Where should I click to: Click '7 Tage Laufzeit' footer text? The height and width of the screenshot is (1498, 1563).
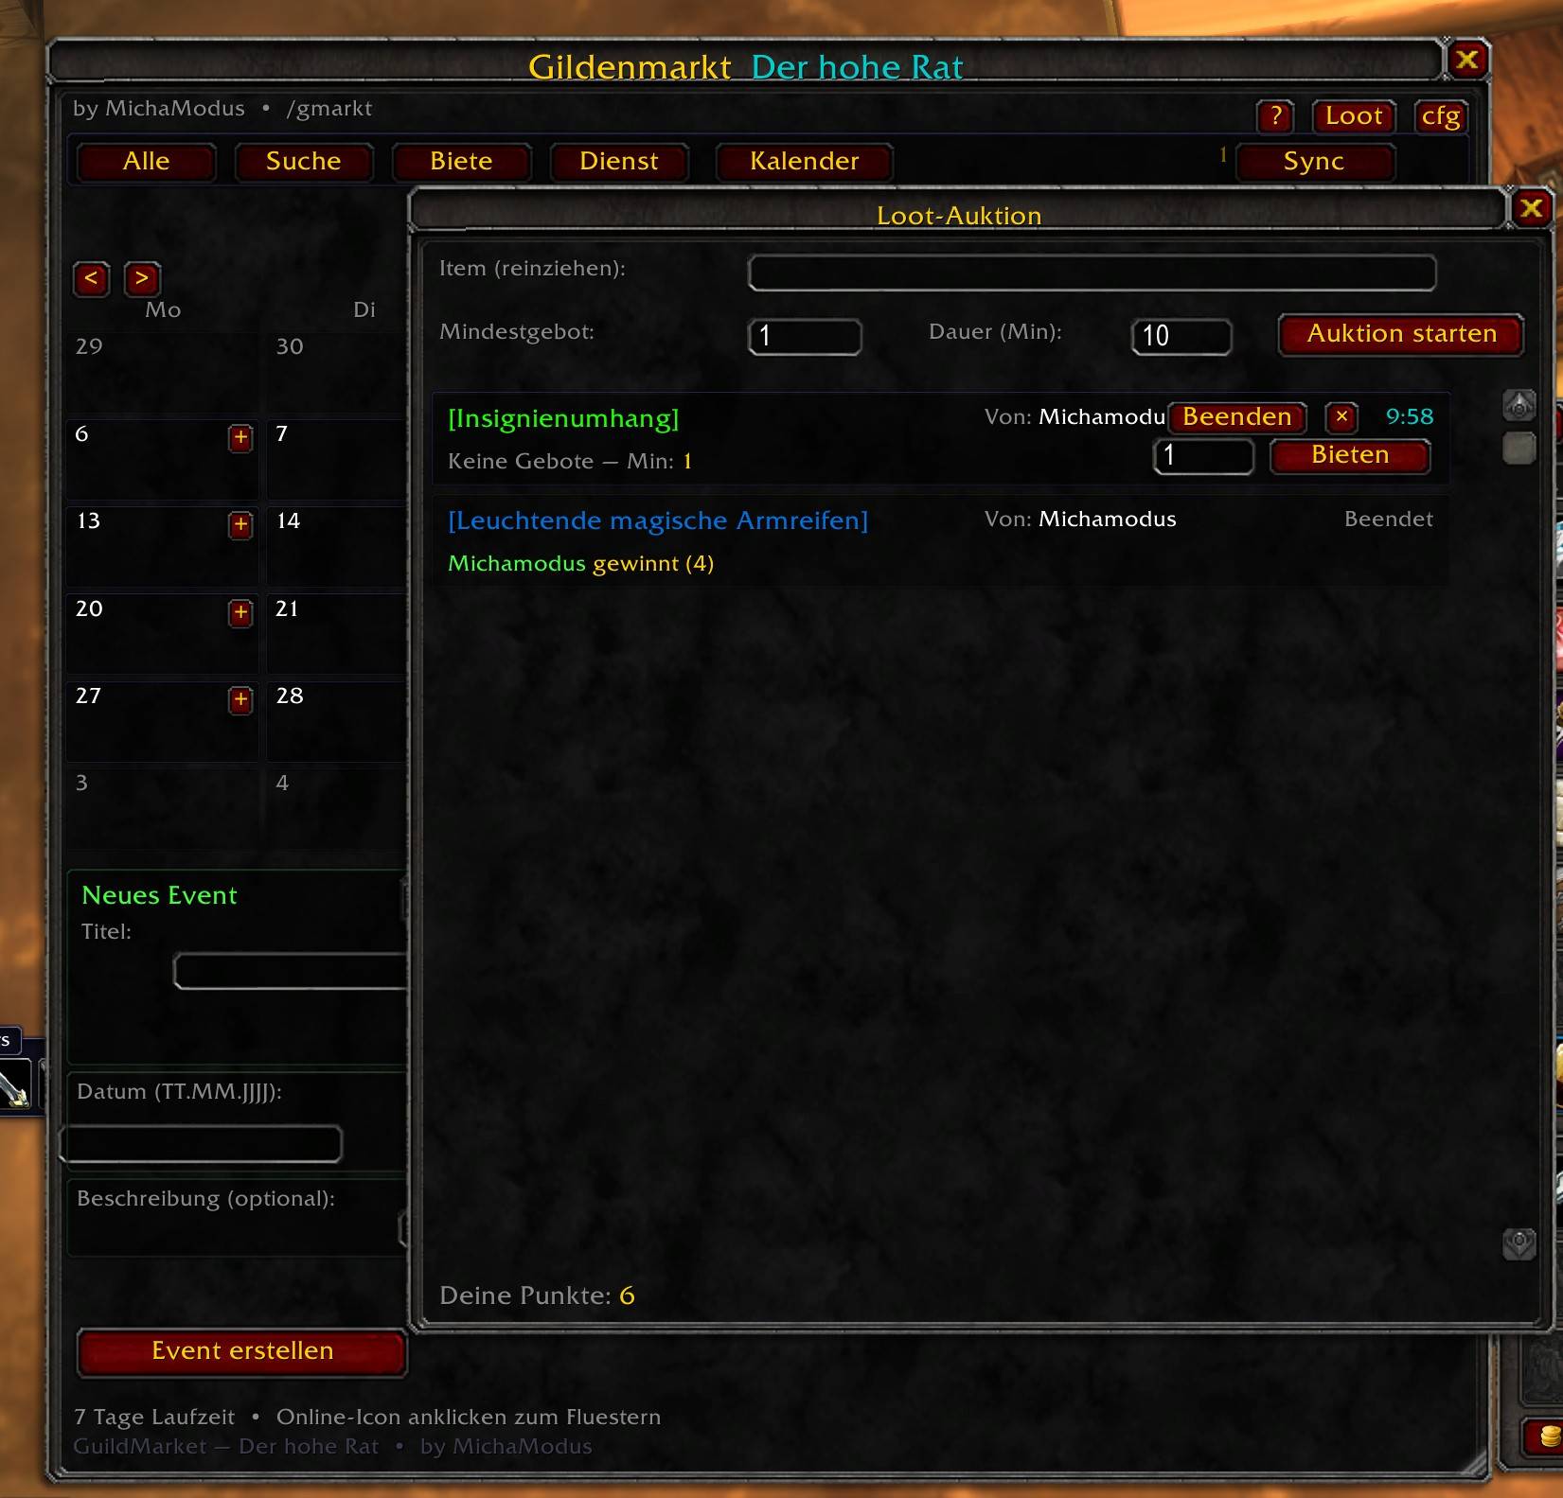click(154, 1418)
